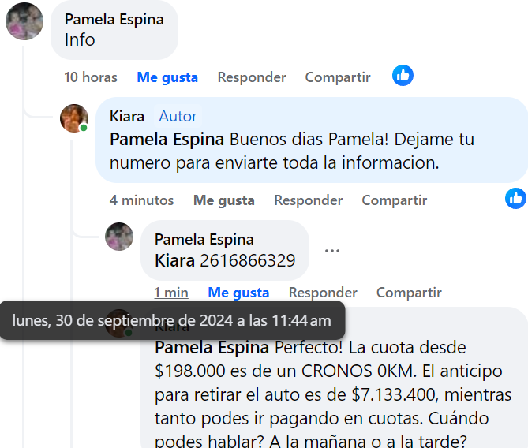Click Compartir under Pamela's Info comment
This screenshot has height=448, width=528.
tap(338, 77)
